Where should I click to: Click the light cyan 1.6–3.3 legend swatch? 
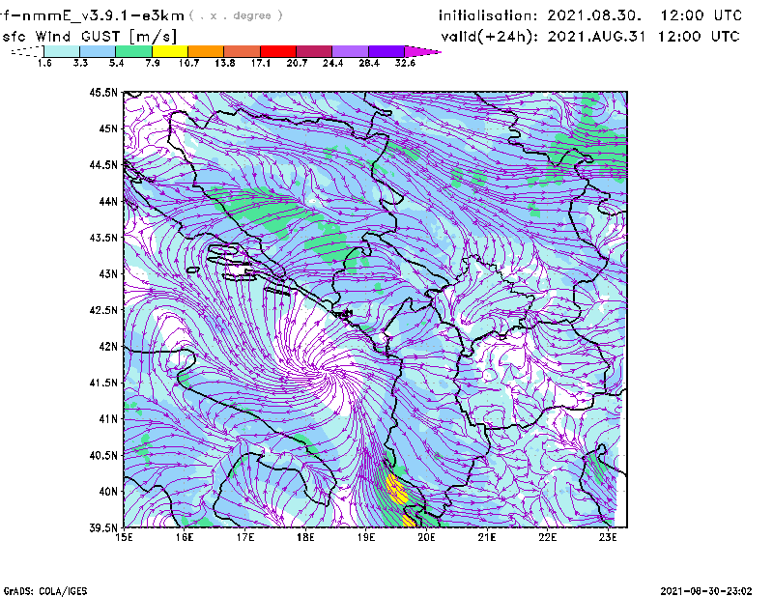click(x=62, y=51)
